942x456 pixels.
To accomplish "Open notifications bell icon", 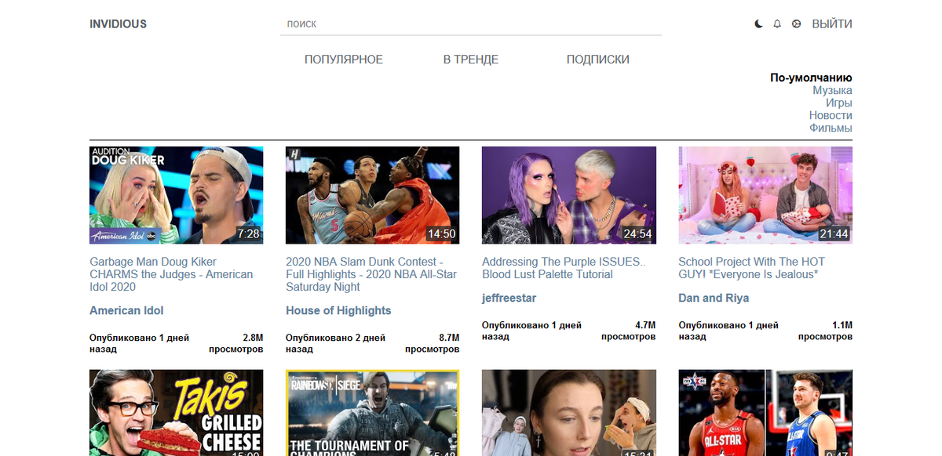I will [x=777, y=24].
